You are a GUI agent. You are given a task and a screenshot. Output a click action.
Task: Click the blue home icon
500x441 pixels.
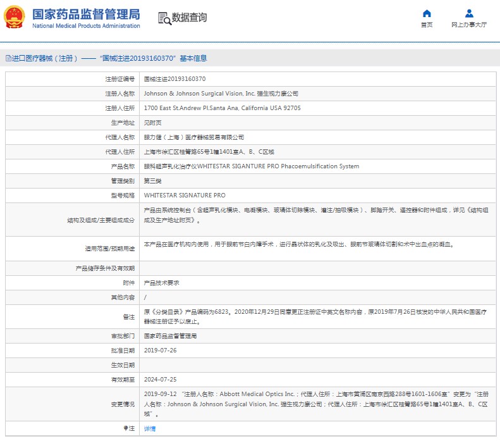point(427,13)
